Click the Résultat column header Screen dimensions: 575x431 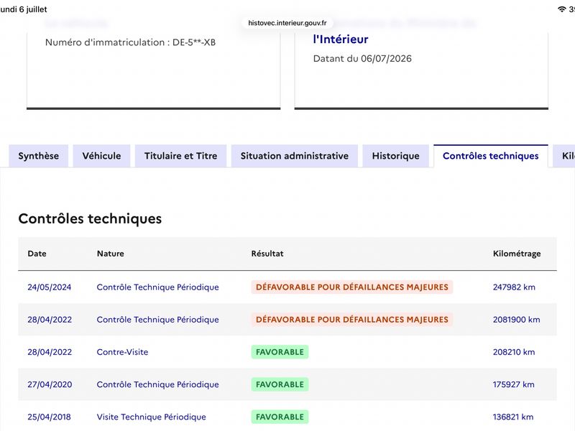(x=267, y=254)
